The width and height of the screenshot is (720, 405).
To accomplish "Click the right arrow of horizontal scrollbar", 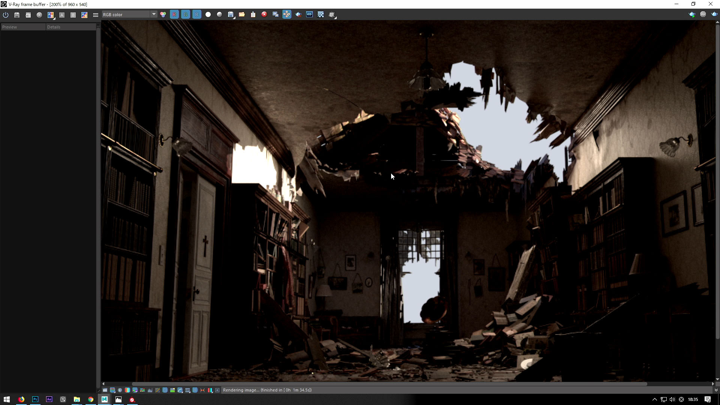I will (713, 384).
